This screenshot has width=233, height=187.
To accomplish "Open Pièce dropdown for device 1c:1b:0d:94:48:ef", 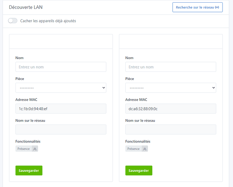I will click(61, 88).
